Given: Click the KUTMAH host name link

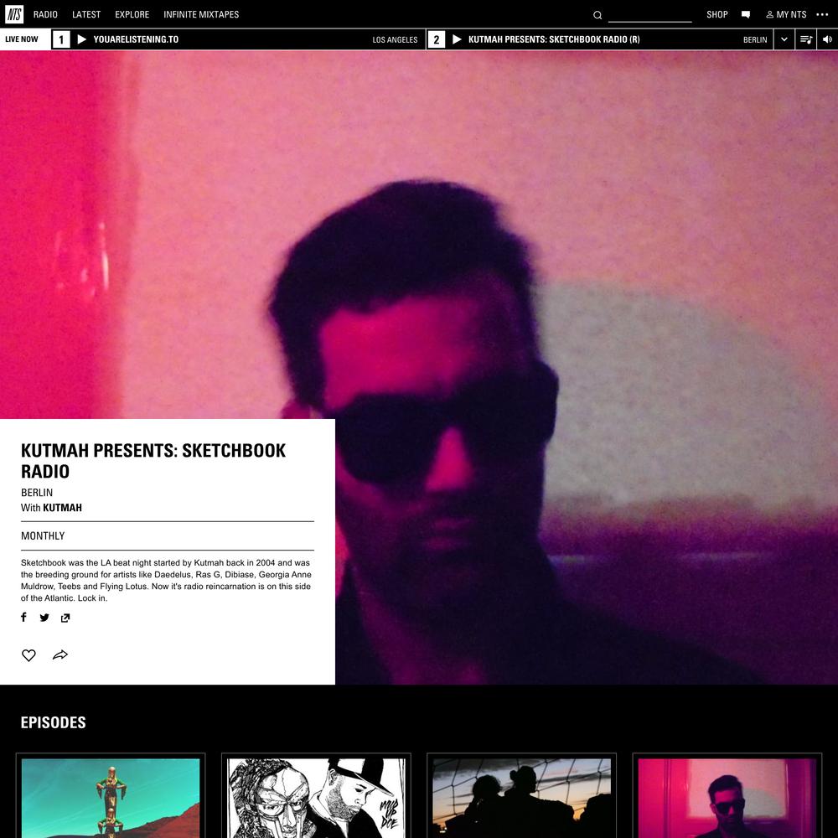Looking at the screenshot, I should 63,508.
